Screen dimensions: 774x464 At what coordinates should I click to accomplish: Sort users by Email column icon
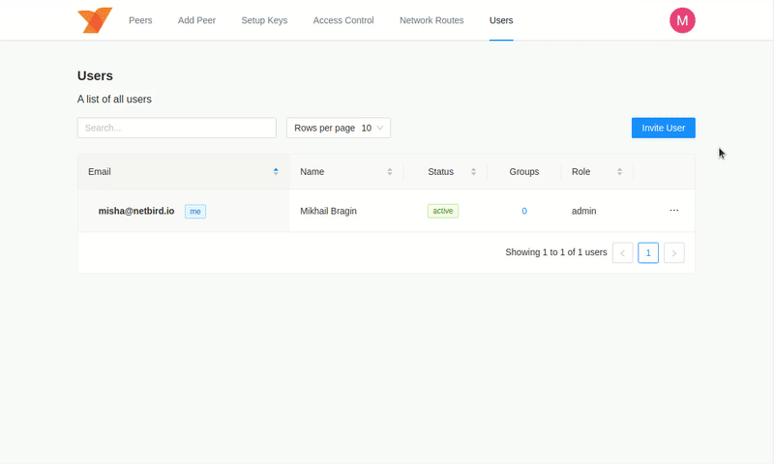click(x=276, y=172)
